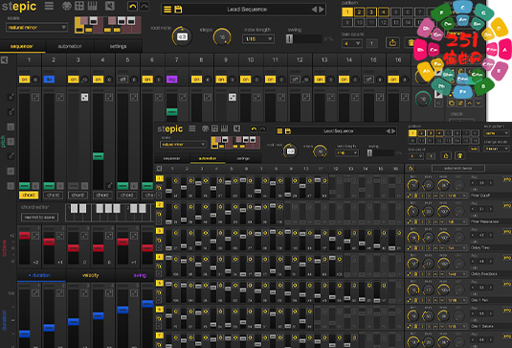Click the undo arrow in the automation window
The width and height of the screenshot is (512, 348).
pos(254,128)
